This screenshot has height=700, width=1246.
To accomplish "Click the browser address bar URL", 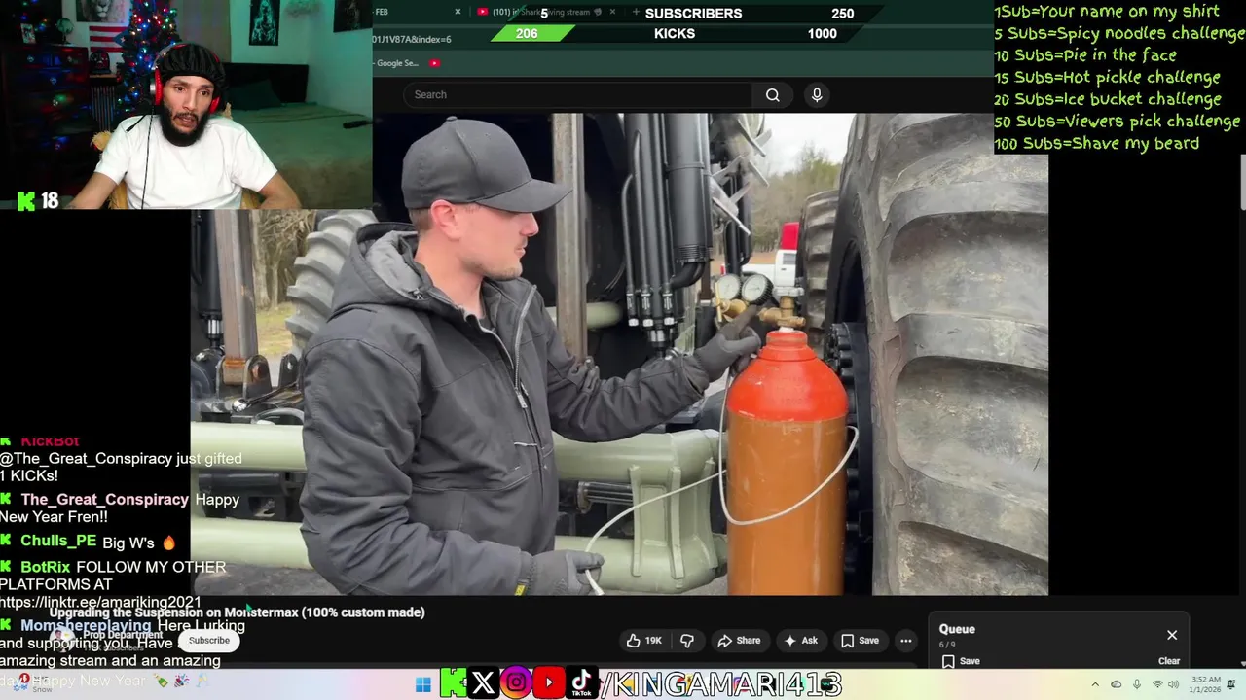I will [412, 39].
